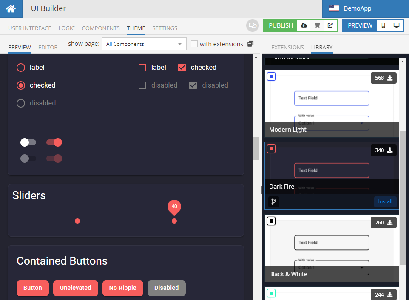The height and width of the screenshot is (300, 409).
Task: Click the UI Builder title text
Action: point(48,8)
